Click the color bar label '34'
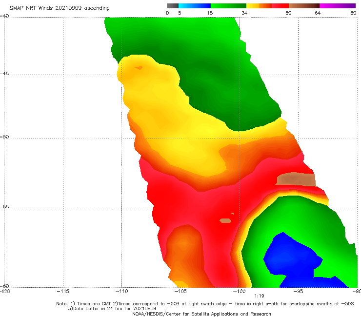The width and height of the screenshot is (361, 317). click(x=244, y=13)
